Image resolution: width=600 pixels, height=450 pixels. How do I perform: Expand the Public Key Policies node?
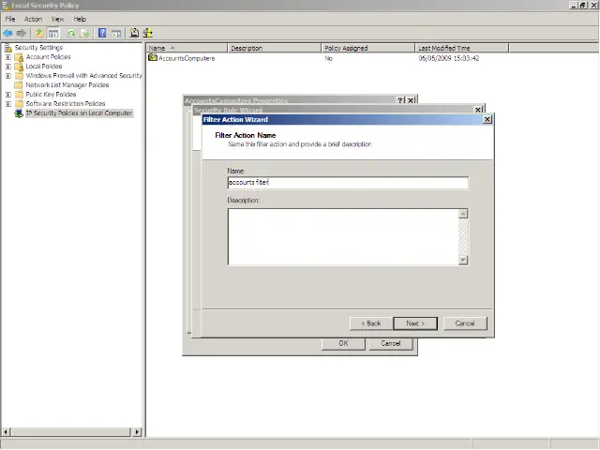tap(8, 95)
